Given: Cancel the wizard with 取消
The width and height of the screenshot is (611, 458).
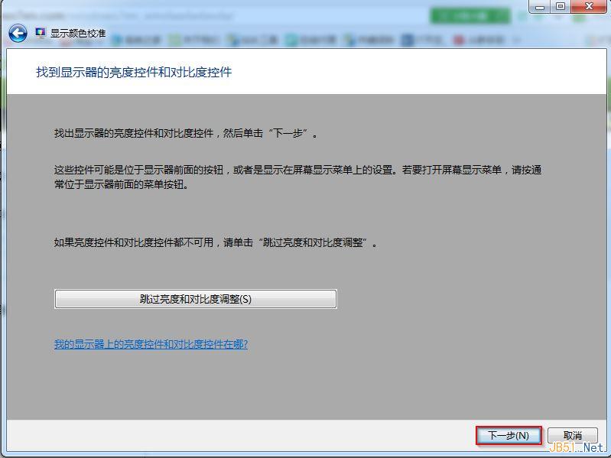Looking at the screenshot, I should [x=573, y=435].
